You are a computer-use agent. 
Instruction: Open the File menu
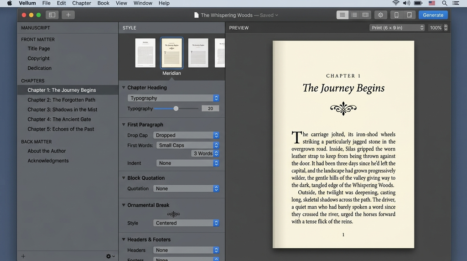pos(46,3)
